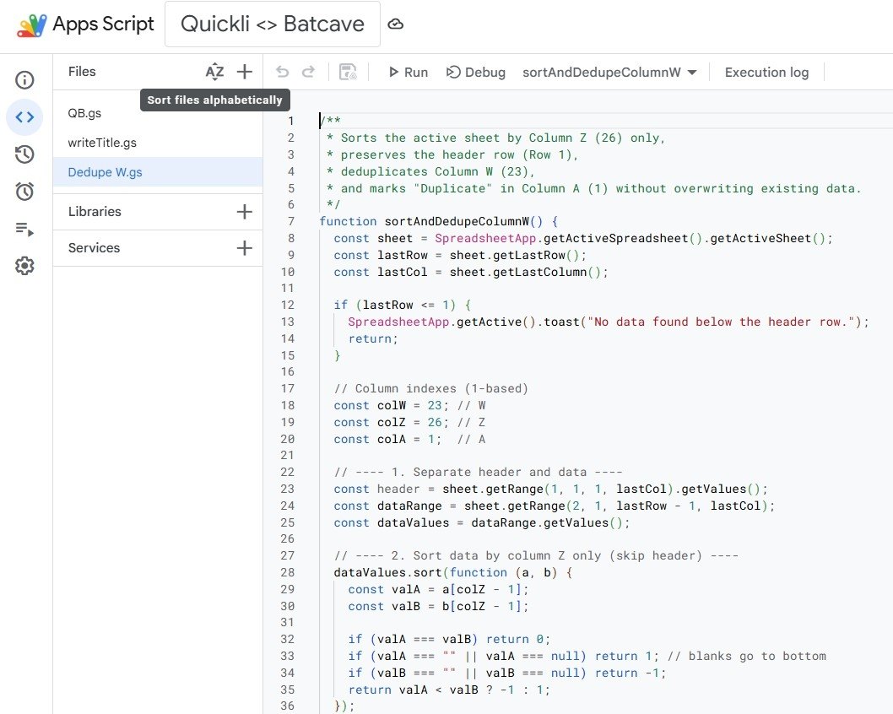The height and width of the screenshot is (714, 893).
Task: Click the Libraries section label
Action: tap(95, 212)
